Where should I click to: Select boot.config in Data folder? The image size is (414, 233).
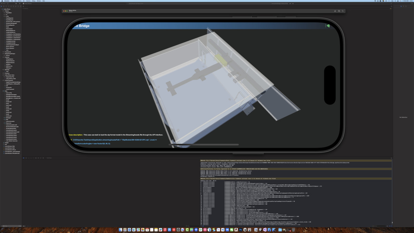tap(9, 93)
